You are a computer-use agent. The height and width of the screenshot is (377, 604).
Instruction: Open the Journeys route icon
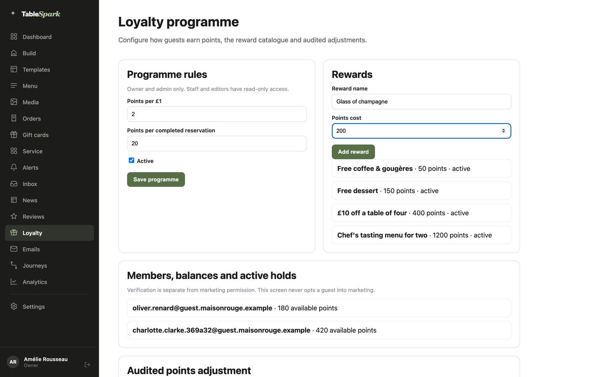click(x=14, y=266)
